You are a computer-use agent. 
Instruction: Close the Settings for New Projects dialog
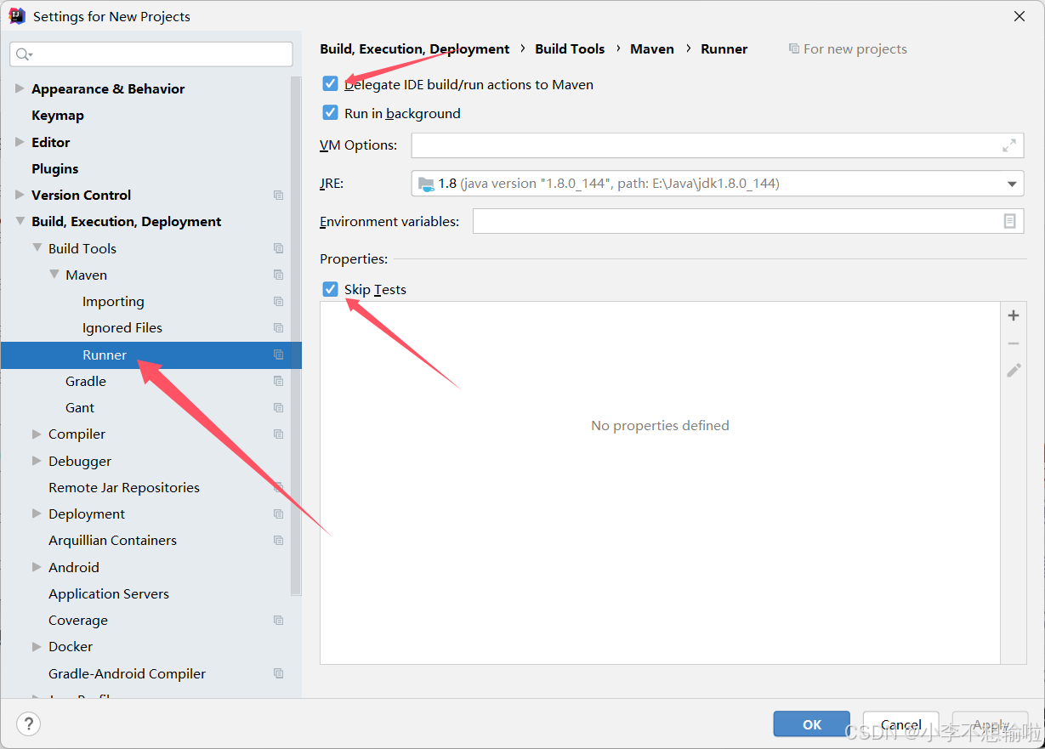tap(1019, 16)
